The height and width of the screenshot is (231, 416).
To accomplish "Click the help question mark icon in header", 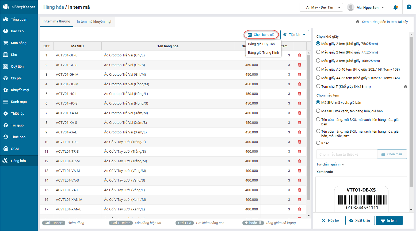I will point(409,7).
